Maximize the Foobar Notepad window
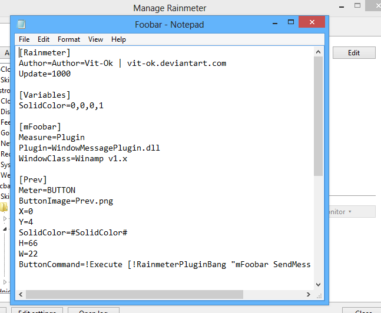 291,22
